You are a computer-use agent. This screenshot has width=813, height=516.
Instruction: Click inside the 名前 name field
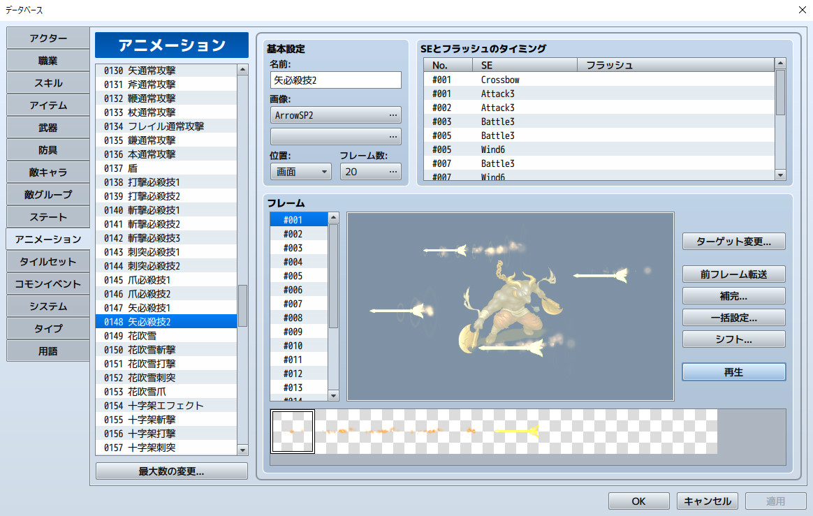pyautogui.click(x=335, y=80)
